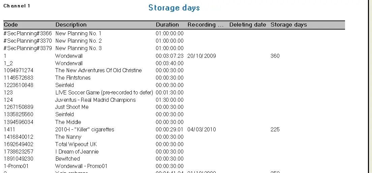Click the blue Storage days report title
This screenshot has width=372, height=173.
point(174,8)
